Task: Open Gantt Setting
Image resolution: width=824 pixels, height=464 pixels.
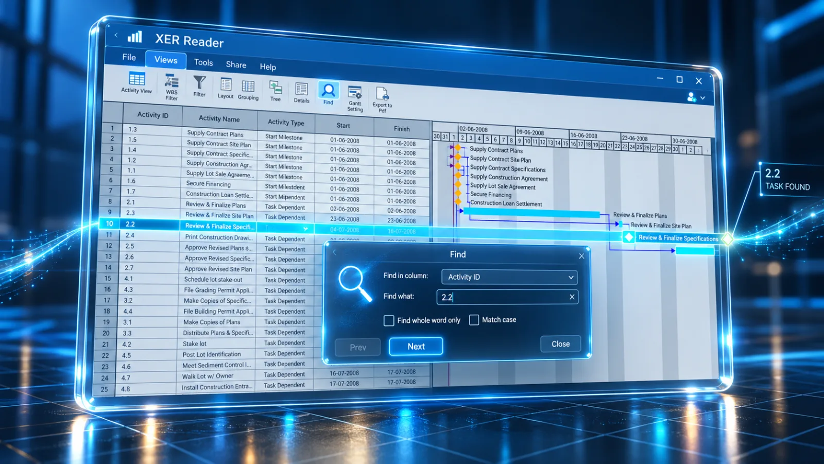Action: (355, 98)
